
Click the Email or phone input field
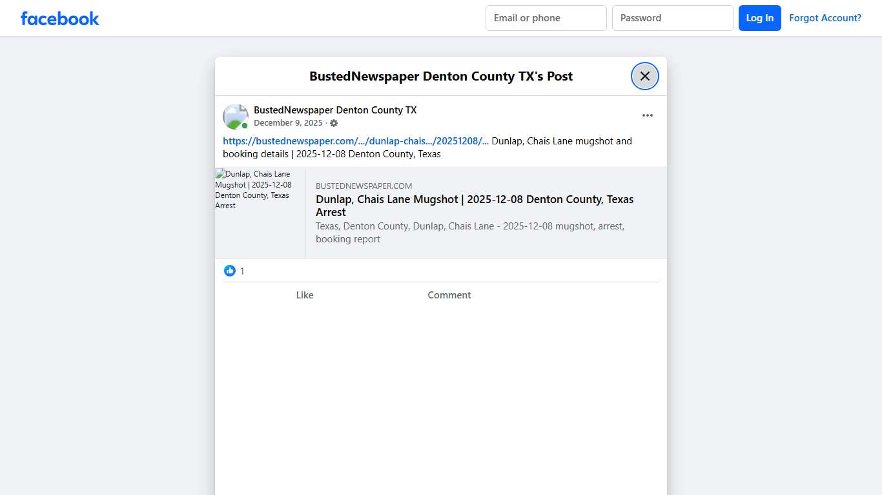tap(546, 18)
